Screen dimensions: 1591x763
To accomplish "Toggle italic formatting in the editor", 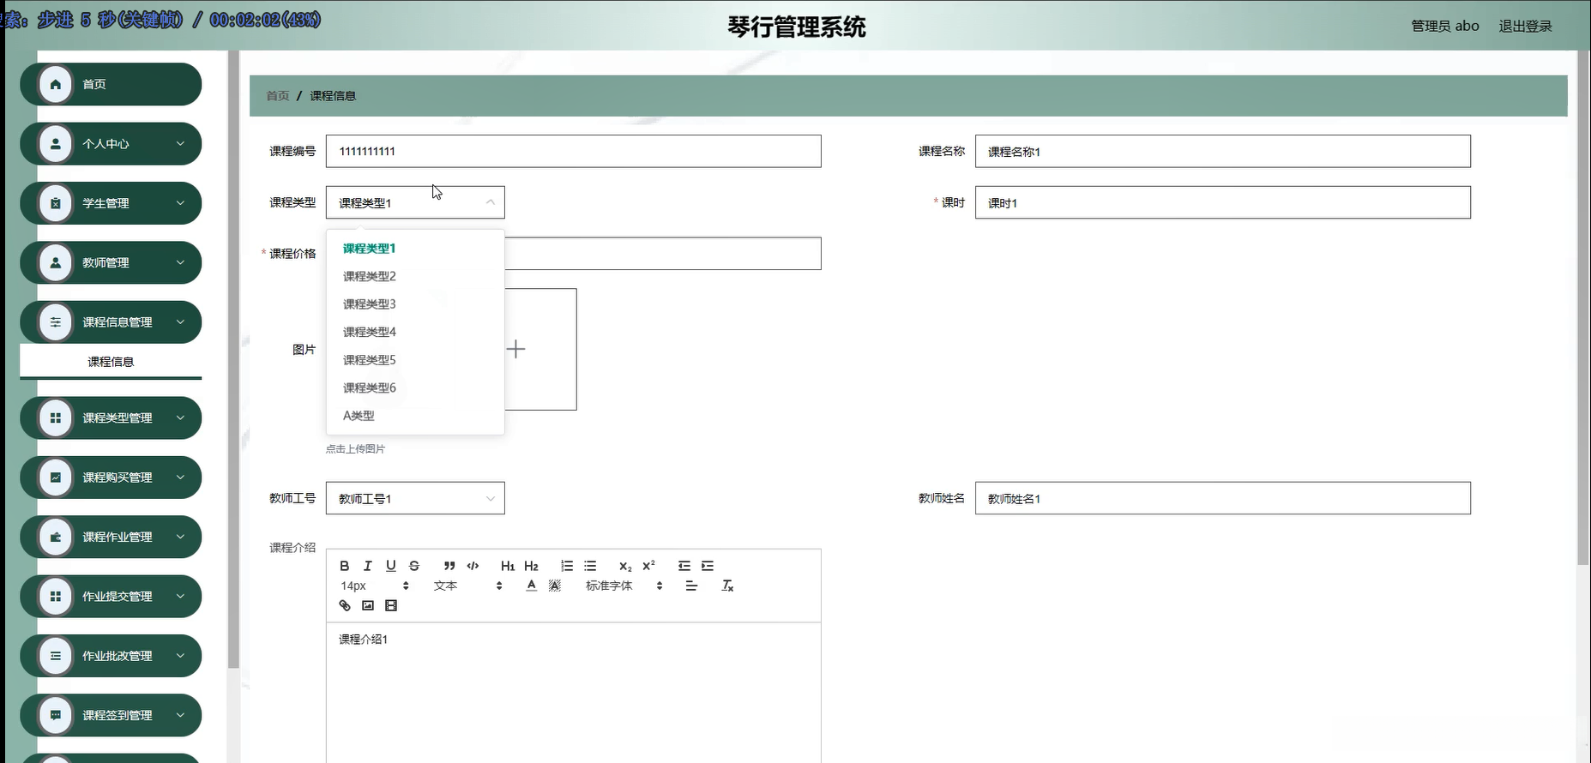I will click(x=368, y=566).
